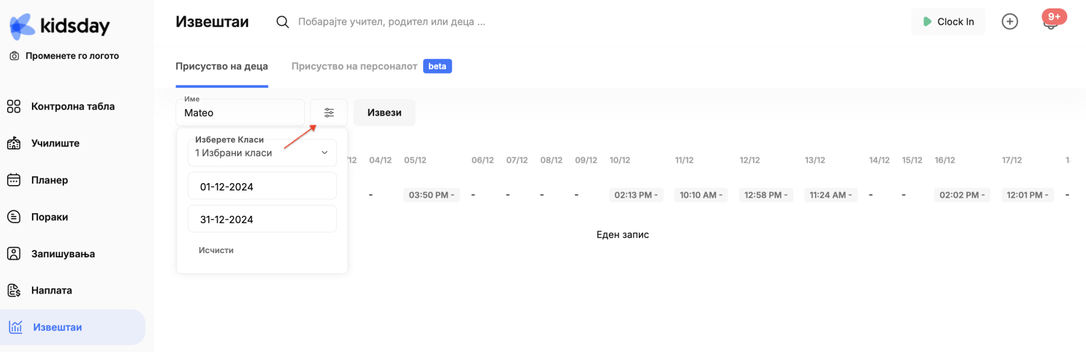
Task: Expand the Изберете Класи dropdown
Action: point(262,153)
